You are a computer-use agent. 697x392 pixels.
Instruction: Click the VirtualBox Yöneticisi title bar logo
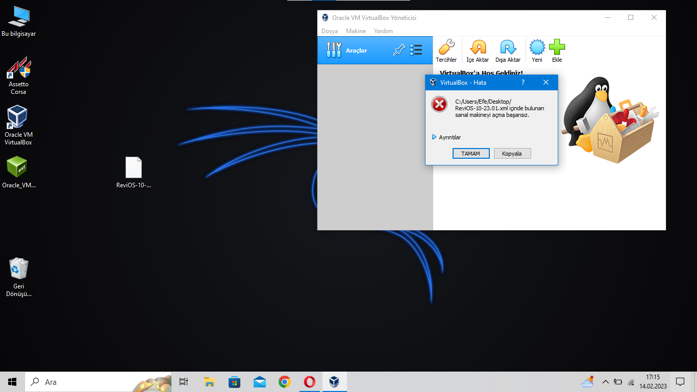[x=325, y=17]
